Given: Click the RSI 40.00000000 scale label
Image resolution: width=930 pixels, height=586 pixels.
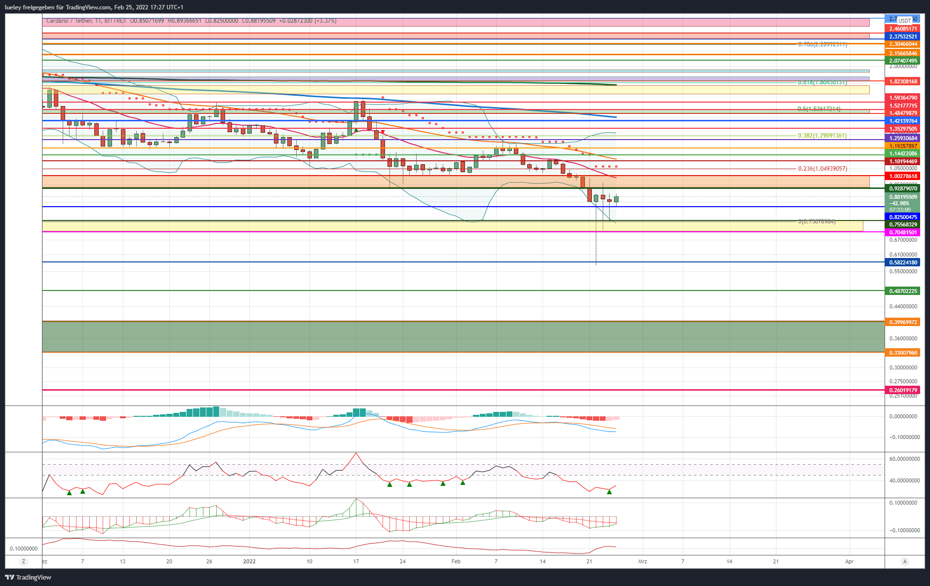Looking at the screenshot, I should [x=904, y=480].
